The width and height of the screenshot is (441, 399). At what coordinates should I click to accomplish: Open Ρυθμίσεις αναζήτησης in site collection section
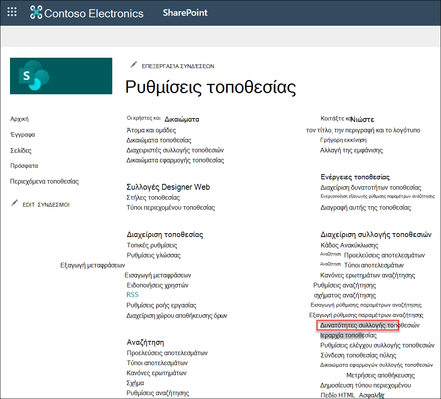coord(344,285)
